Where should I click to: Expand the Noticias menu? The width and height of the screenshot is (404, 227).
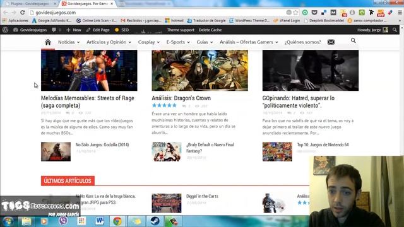pyautogui.click(x=69, y=42)
